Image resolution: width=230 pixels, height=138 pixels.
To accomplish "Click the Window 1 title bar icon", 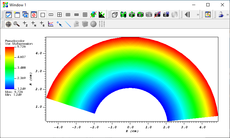I will coord(5,5).
